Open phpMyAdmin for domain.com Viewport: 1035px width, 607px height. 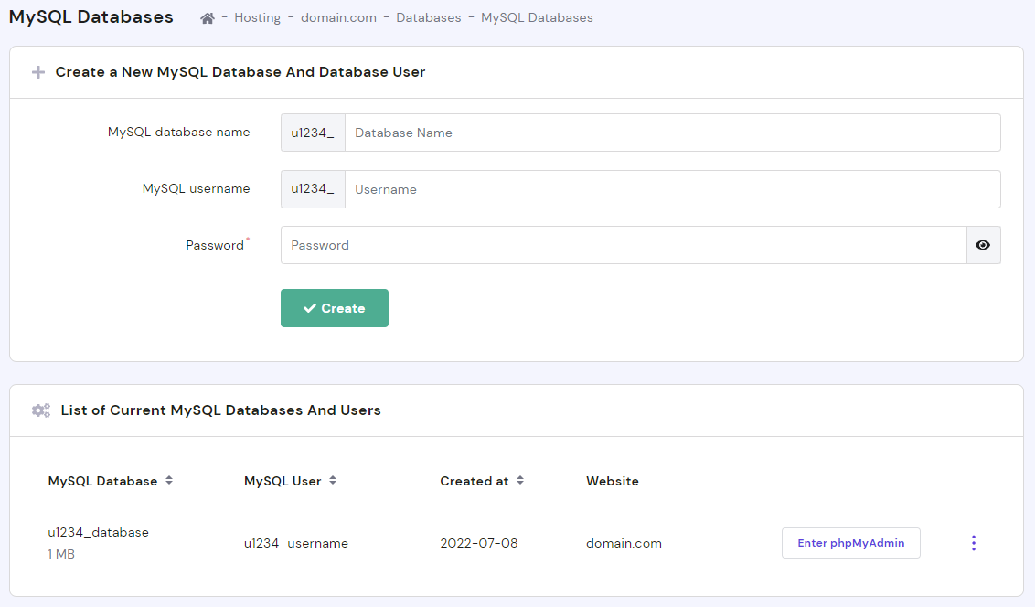(x=850, y=542)
